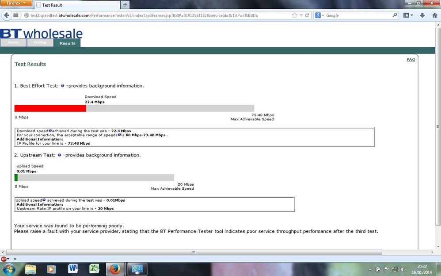Close the add-on bar with the X
This screenshot has width=441, height=276.
15,259
